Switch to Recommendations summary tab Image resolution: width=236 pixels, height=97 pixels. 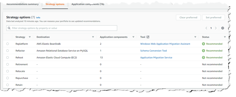pos(23,4)
